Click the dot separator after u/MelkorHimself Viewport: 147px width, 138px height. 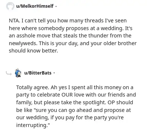(56, 6)
